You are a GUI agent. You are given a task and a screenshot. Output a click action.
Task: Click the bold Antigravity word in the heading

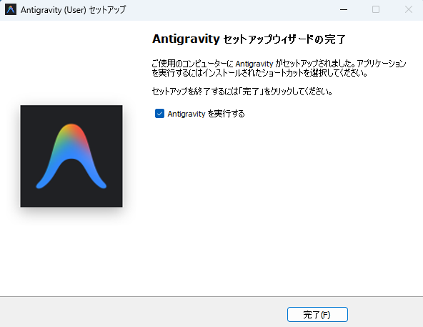(186, 39)
